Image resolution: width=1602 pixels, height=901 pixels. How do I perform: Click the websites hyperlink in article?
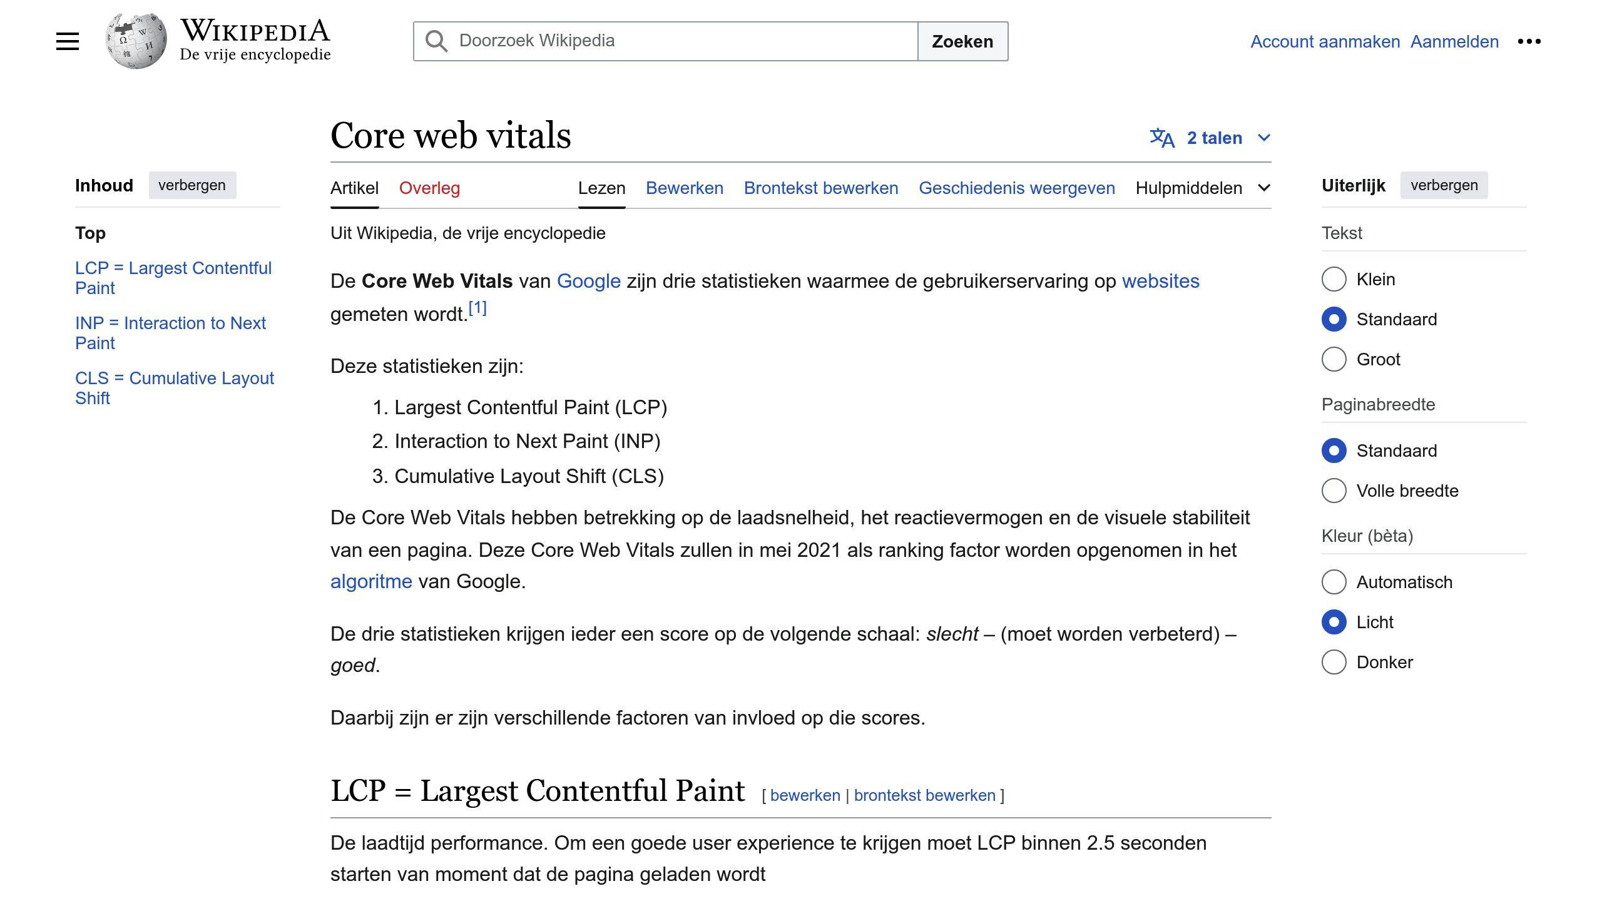(x=1161, y=280)
